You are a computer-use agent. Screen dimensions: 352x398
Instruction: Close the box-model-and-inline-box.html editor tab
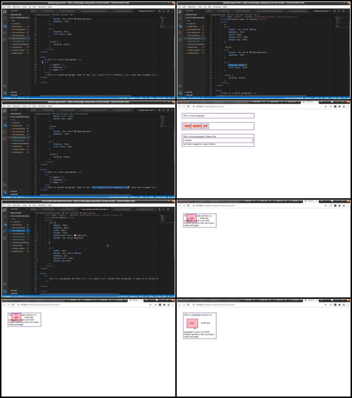[x=108, y=209]
